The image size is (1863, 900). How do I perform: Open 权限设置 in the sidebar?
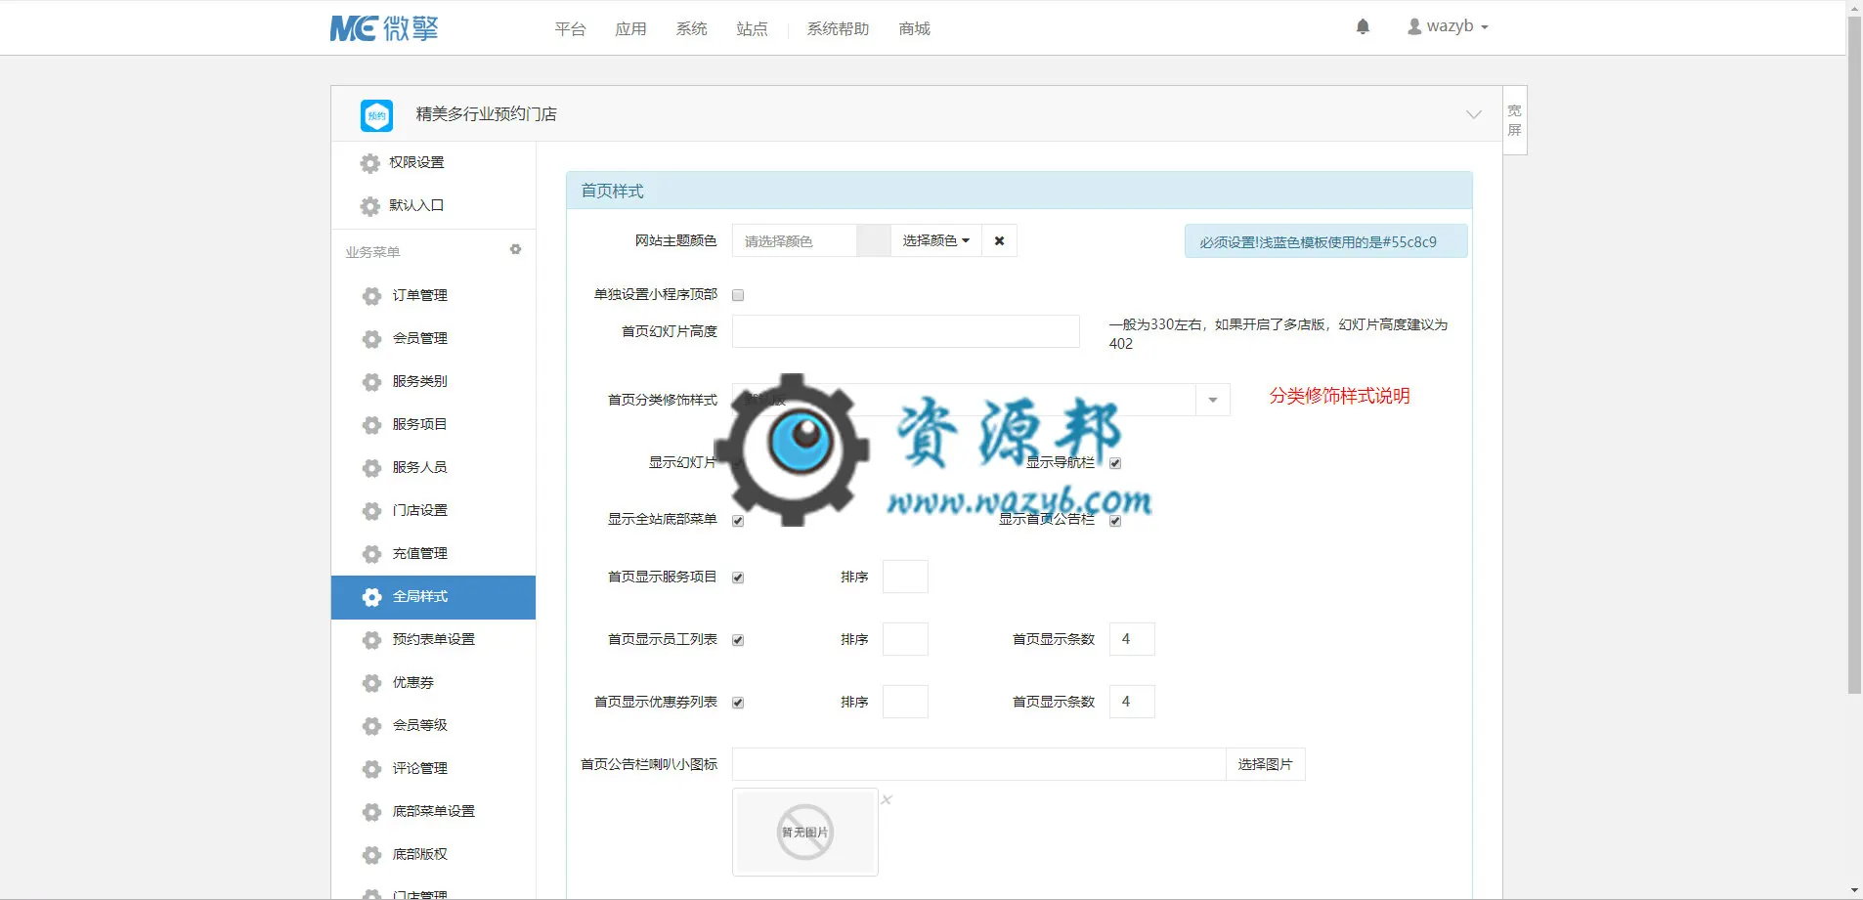[416, 162]
